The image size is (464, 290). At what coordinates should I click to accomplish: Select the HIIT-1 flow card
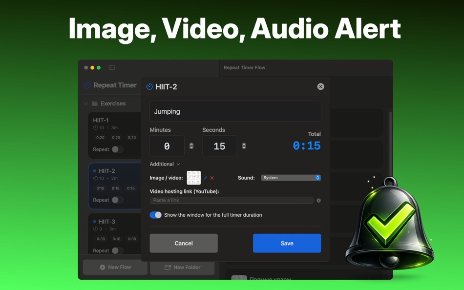(x=115, y=135)
